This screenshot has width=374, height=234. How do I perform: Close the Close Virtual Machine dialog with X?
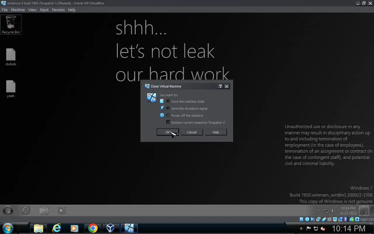point(226,86)
